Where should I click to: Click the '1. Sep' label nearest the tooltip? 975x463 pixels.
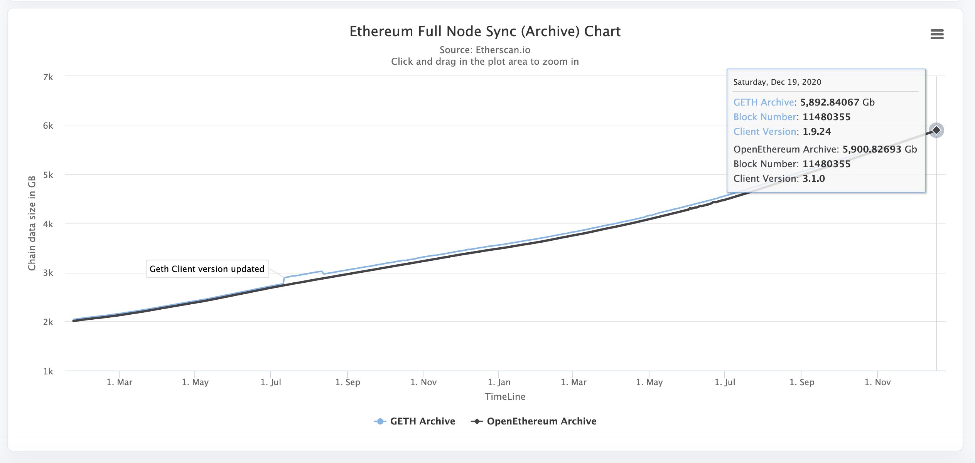[802, 382]
